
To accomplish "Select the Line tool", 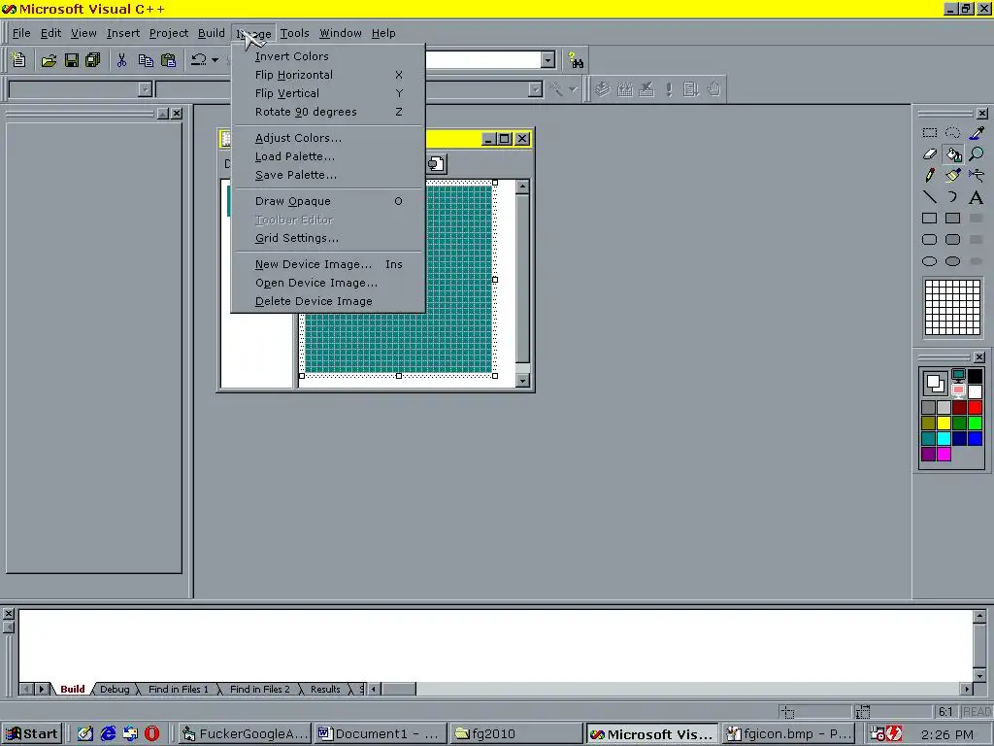I will coord(929,196).
